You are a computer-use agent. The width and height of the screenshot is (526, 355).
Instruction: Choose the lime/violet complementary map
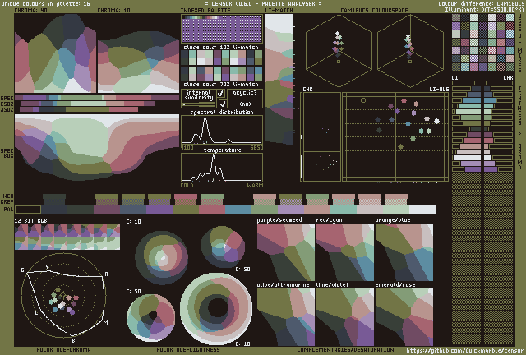tap(344, 316)
